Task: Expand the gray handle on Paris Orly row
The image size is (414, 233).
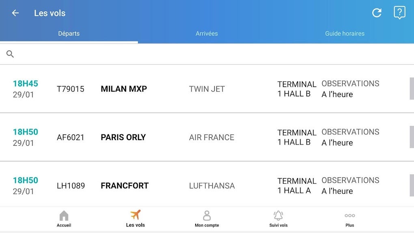Action: [x=412, y=137]
